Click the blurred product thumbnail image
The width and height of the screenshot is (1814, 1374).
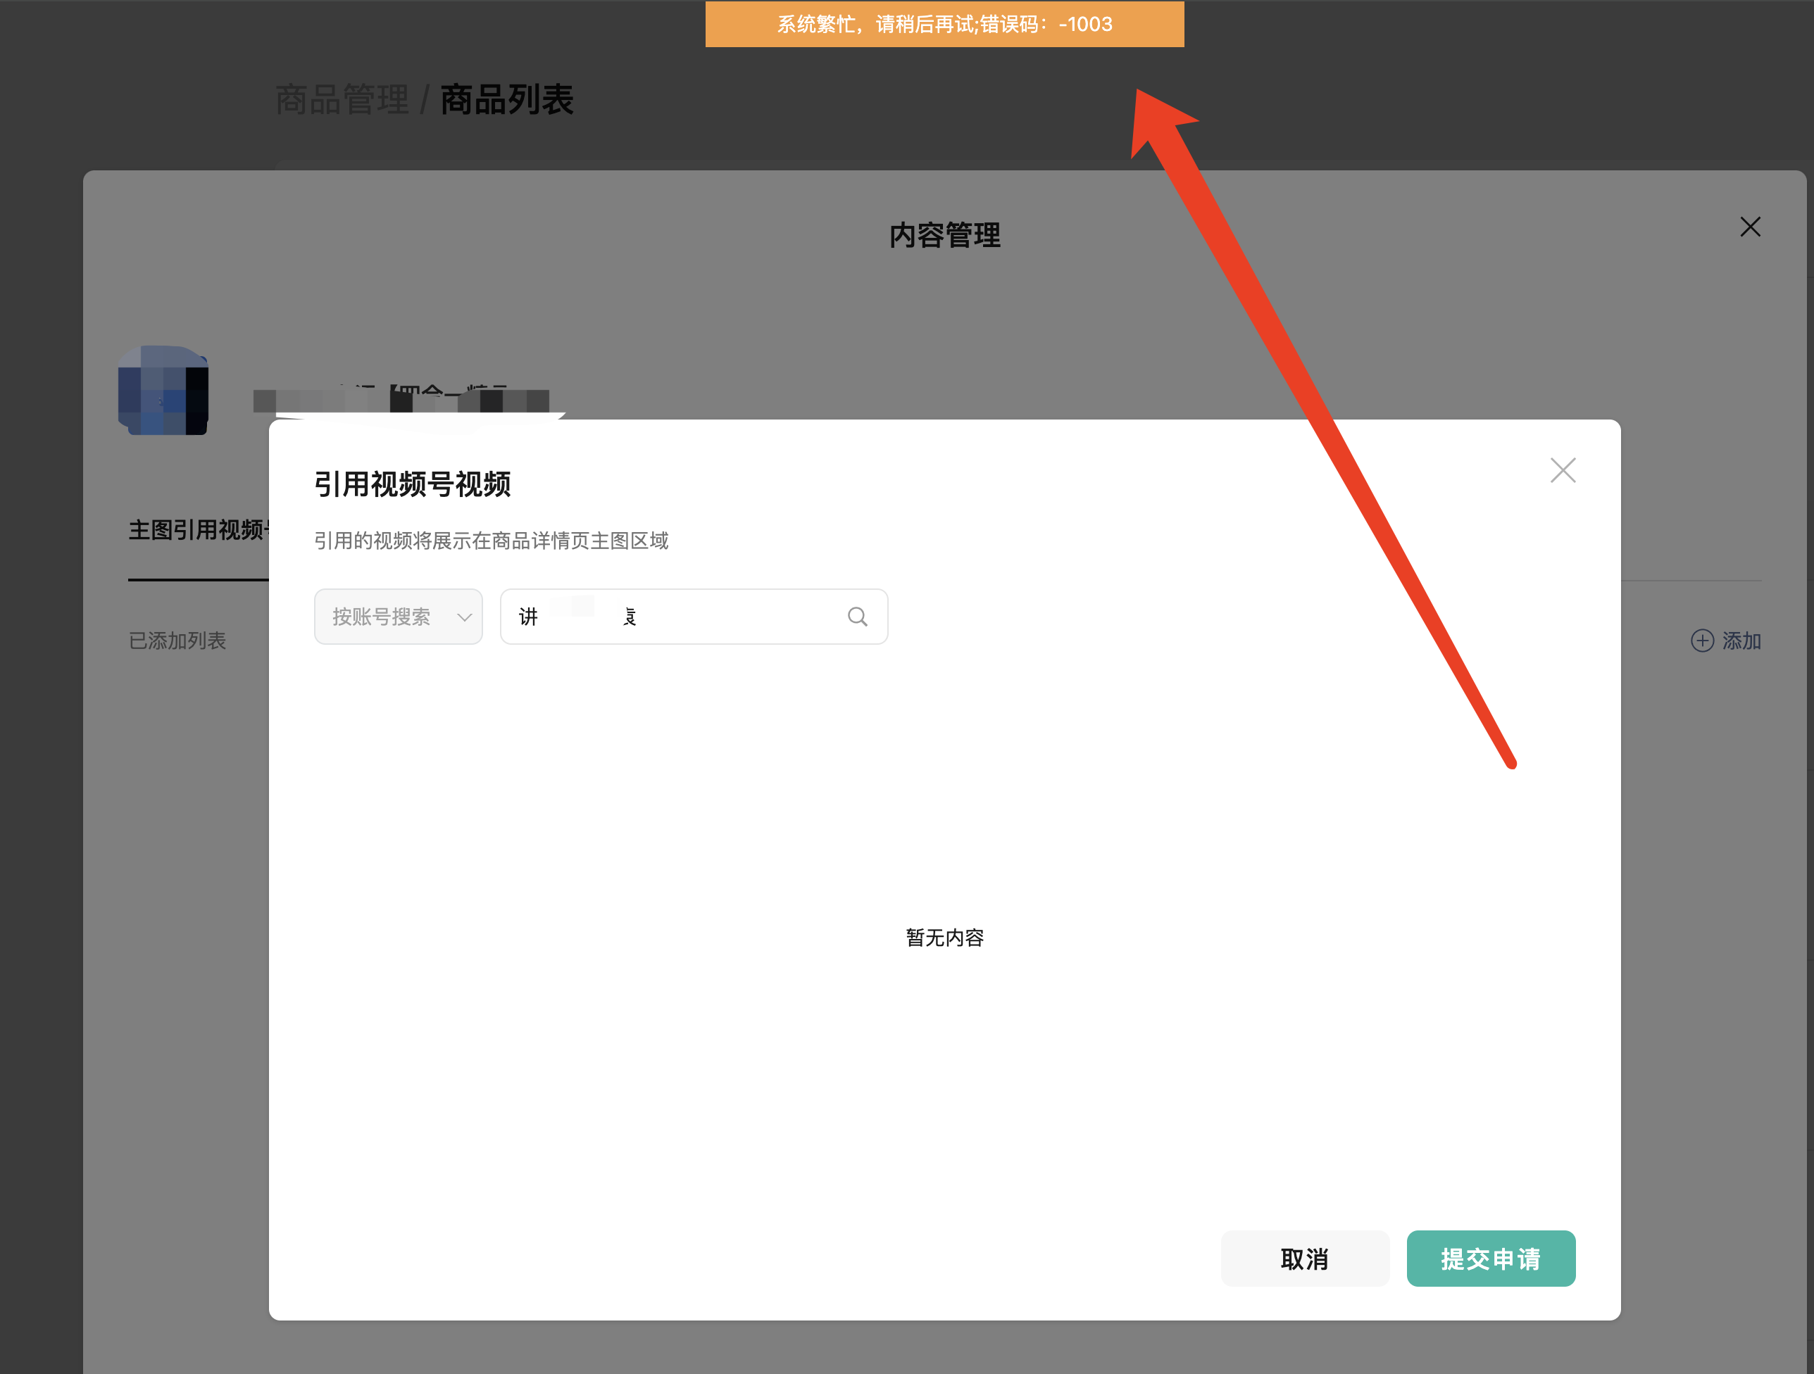[163, 390]
